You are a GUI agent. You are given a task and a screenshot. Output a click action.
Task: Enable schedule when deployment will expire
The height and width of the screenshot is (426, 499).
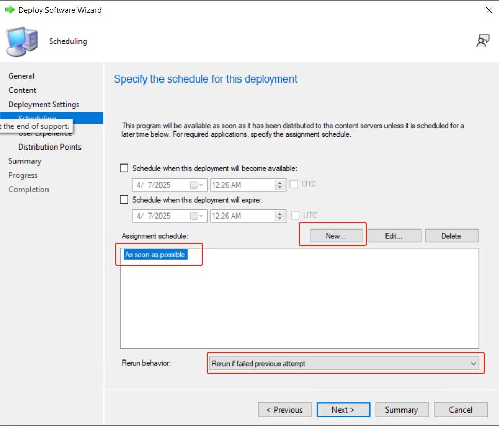point(124,200)
